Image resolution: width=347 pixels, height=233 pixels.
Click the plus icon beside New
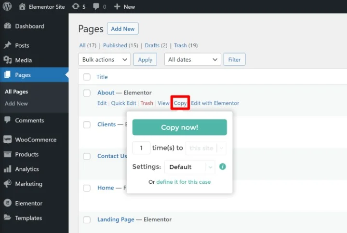(x=117, y=7)
